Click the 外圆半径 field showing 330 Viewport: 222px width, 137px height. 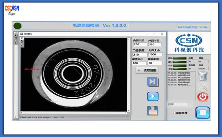155,45
